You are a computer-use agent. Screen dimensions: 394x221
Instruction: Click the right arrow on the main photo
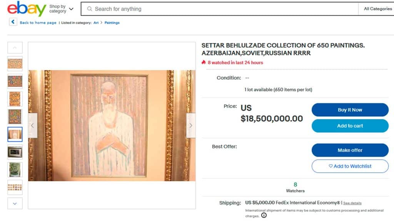(190, 125)
